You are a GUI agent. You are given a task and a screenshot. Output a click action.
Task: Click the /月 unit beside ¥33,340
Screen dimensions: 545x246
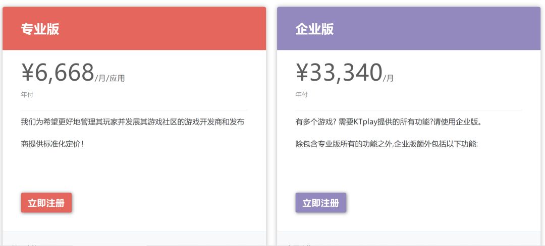[389, 78]
